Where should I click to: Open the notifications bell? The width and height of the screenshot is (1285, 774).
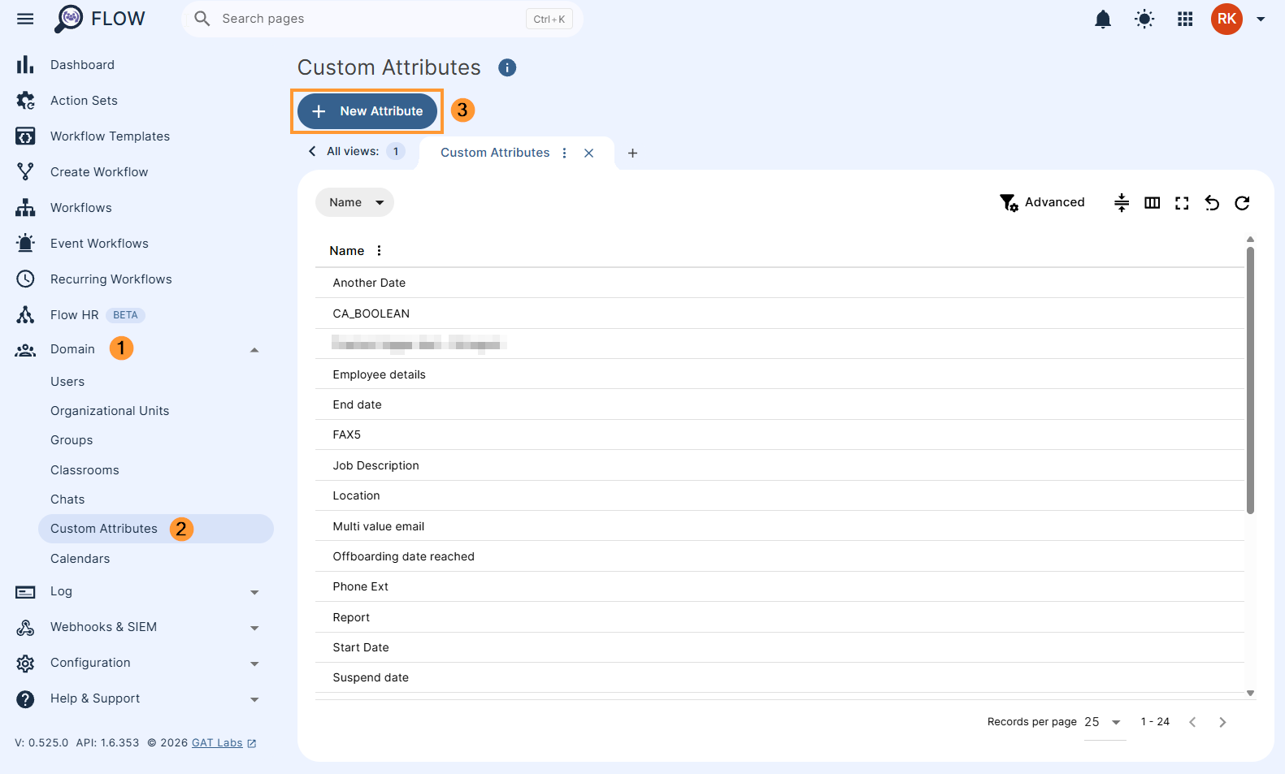tap(1102, 19)
